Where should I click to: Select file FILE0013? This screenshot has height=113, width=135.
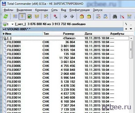(66, 93)
